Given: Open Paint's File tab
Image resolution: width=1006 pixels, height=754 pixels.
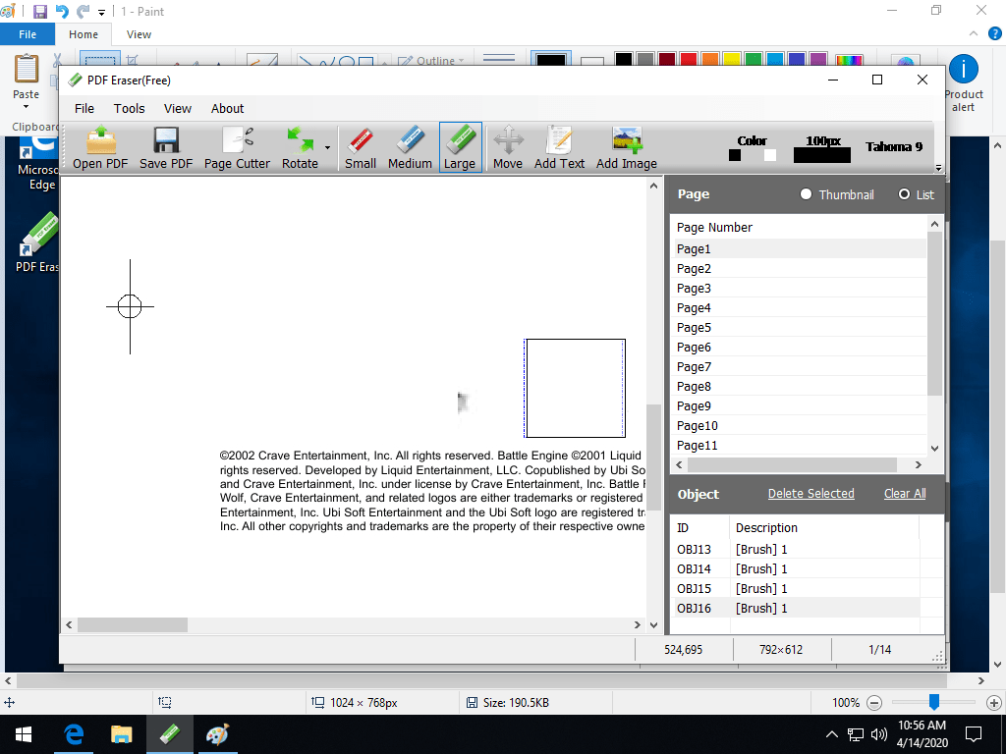Looking at the screenshot, I should [x=27, y=34].
